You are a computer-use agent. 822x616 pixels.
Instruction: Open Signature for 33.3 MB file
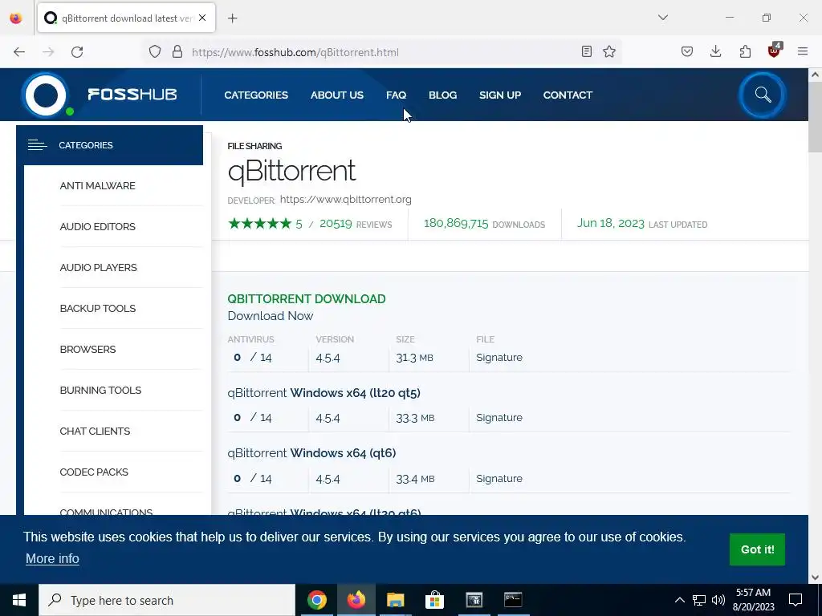tap(499, 418)
